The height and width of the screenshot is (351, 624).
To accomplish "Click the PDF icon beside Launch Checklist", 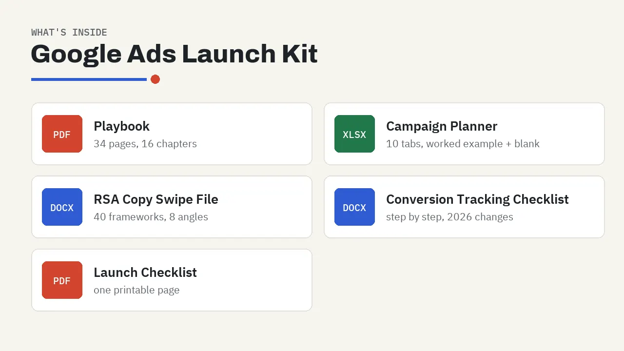I will coord(62,280).
